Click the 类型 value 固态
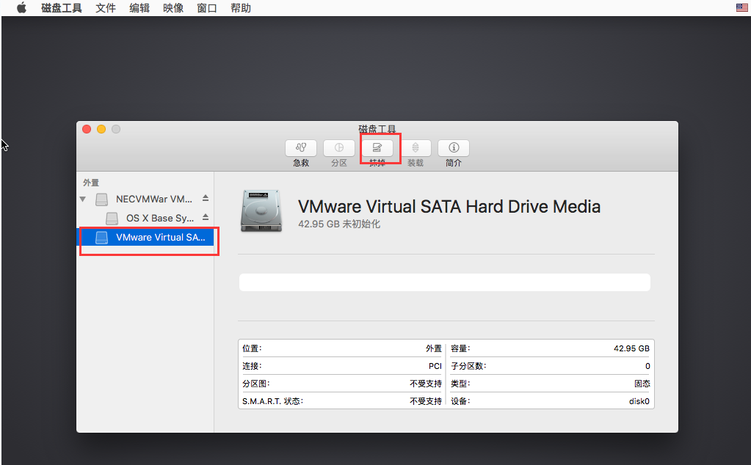The height and width of the screenshot is (465, 751). pos(642,384)
